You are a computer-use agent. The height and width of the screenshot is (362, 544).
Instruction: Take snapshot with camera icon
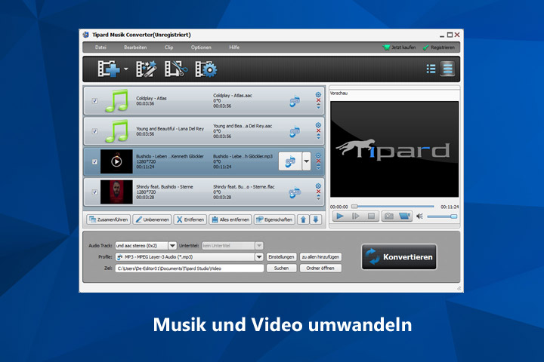tap(389, 216)
